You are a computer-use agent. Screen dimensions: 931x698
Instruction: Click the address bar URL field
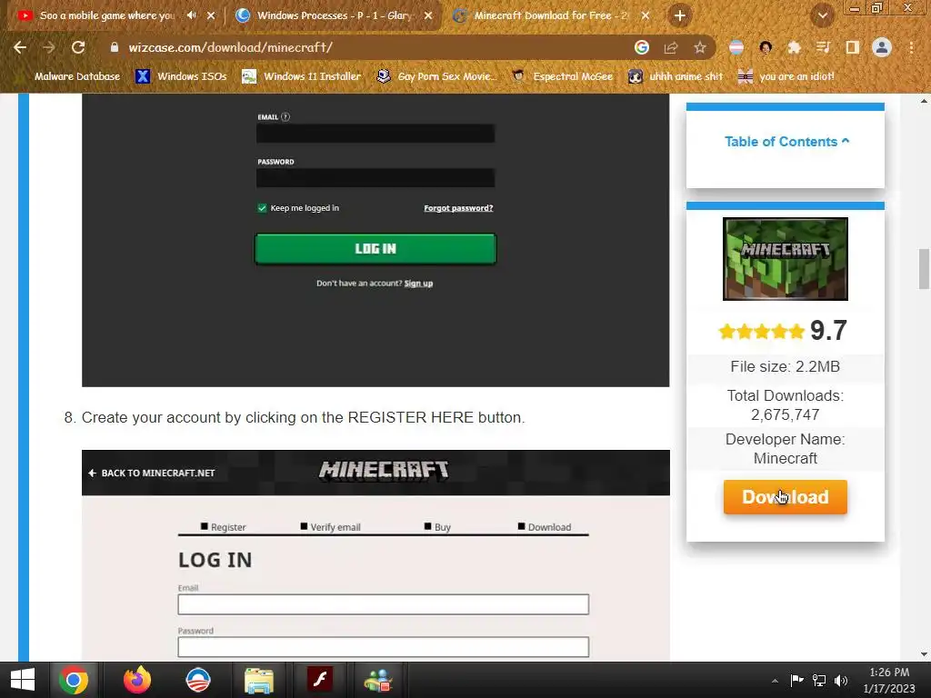(x=368, y=47)
